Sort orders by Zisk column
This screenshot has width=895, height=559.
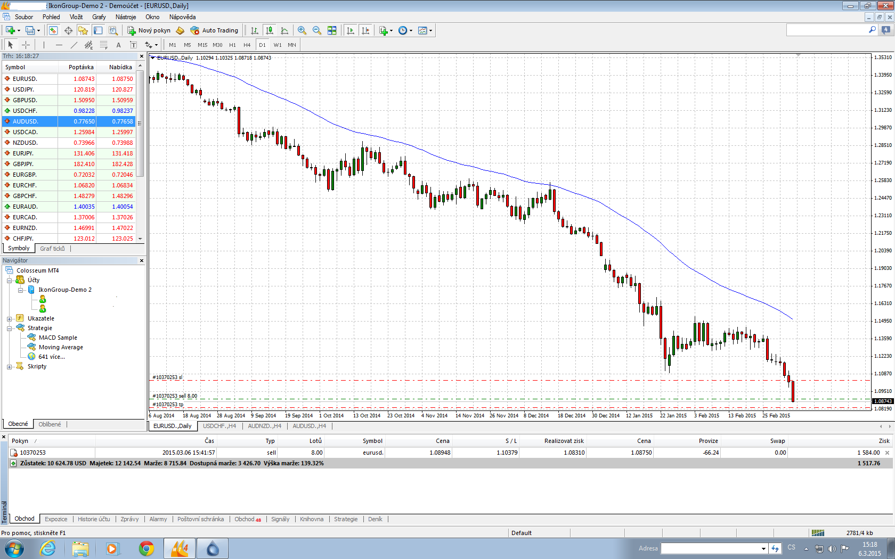884,441
